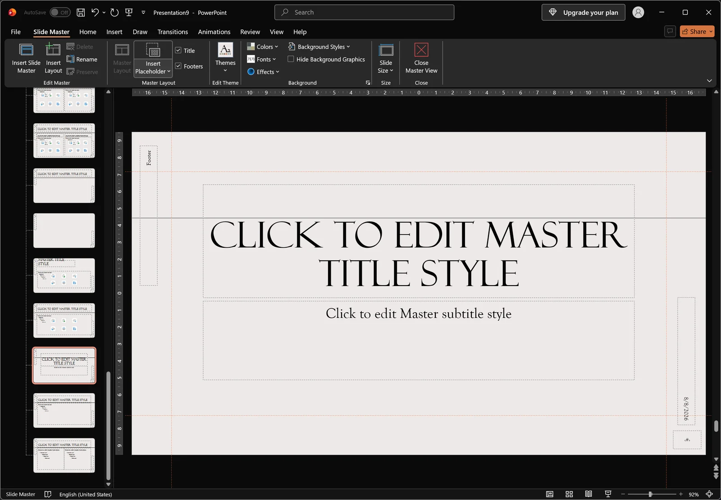Click the Master subtitle placeholder
The height and width of the screenshot is (500, 721).
(x=419, y=341)
